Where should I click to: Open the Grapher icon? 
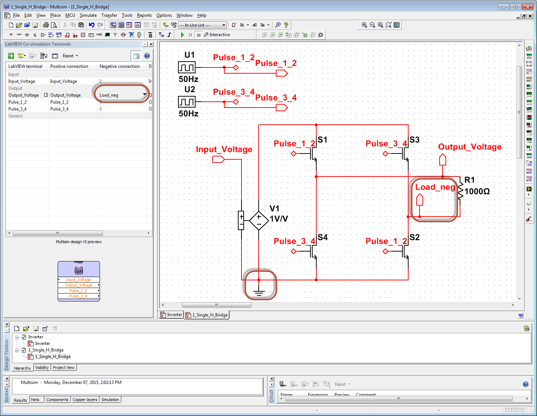(x=138, y=25)
